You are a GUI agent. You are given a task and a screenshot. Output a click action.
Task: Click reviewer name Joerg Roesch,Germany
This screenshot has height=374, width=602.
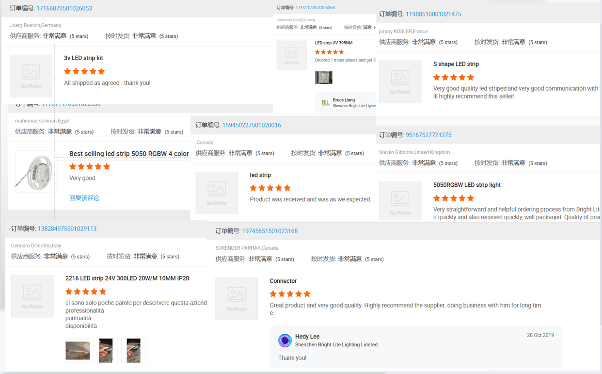tap(35, 25)
